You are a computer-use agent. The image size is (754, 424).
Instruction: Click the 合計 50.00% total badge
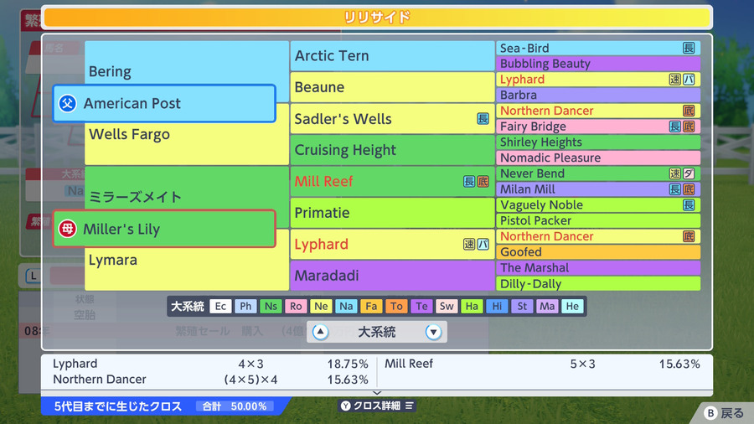tap(235, 406)
